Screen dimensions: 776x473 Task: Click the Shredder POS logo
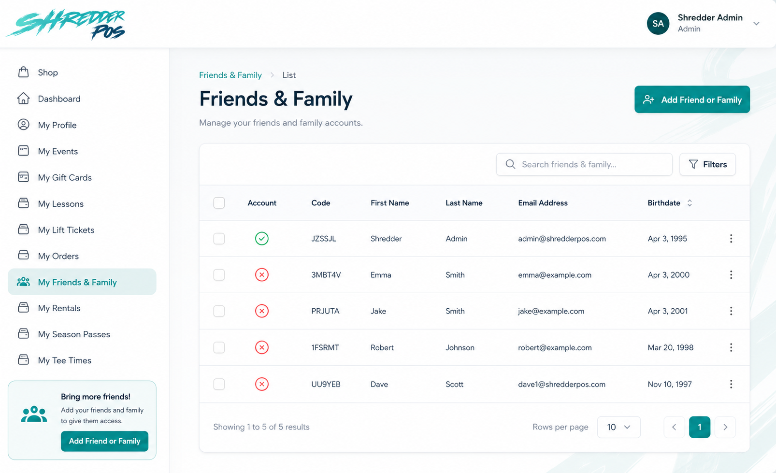66,24
